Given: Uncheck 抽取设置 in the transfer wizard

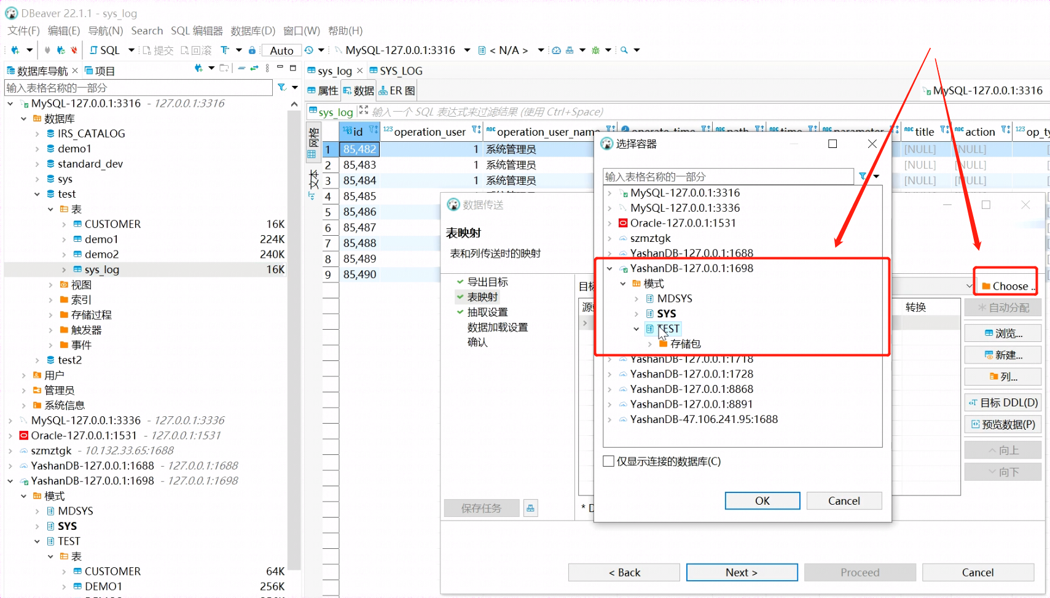Looking at the screenshot, I should tap(460, 312).
